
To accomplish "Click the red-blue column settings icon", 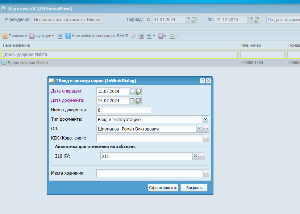I will [141, 36].
